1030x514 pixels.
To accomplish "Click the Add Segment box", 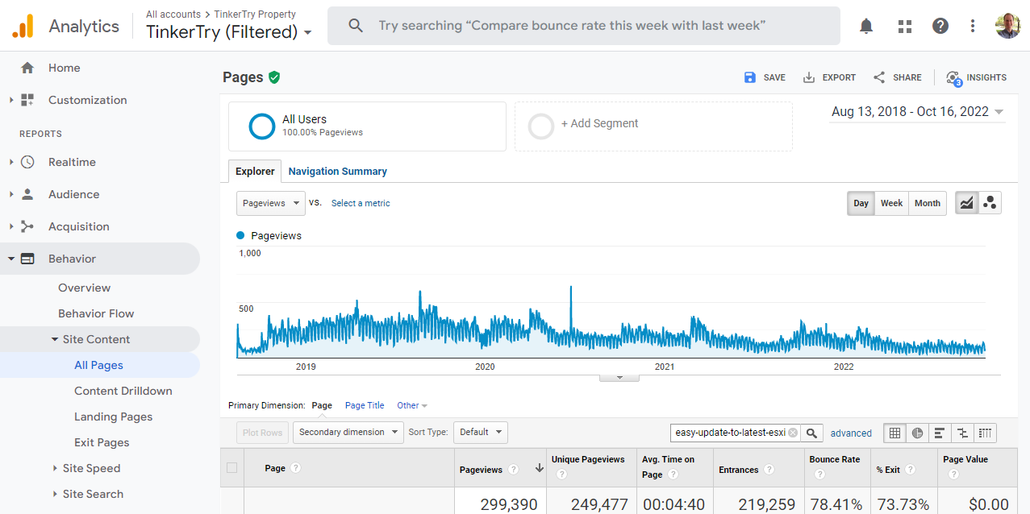I will (653, 126).
